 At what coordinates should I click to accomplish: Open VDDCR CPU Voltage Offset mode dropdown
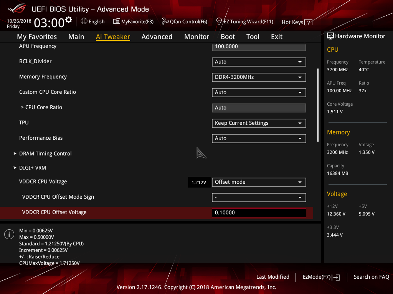tap(259, 182)
